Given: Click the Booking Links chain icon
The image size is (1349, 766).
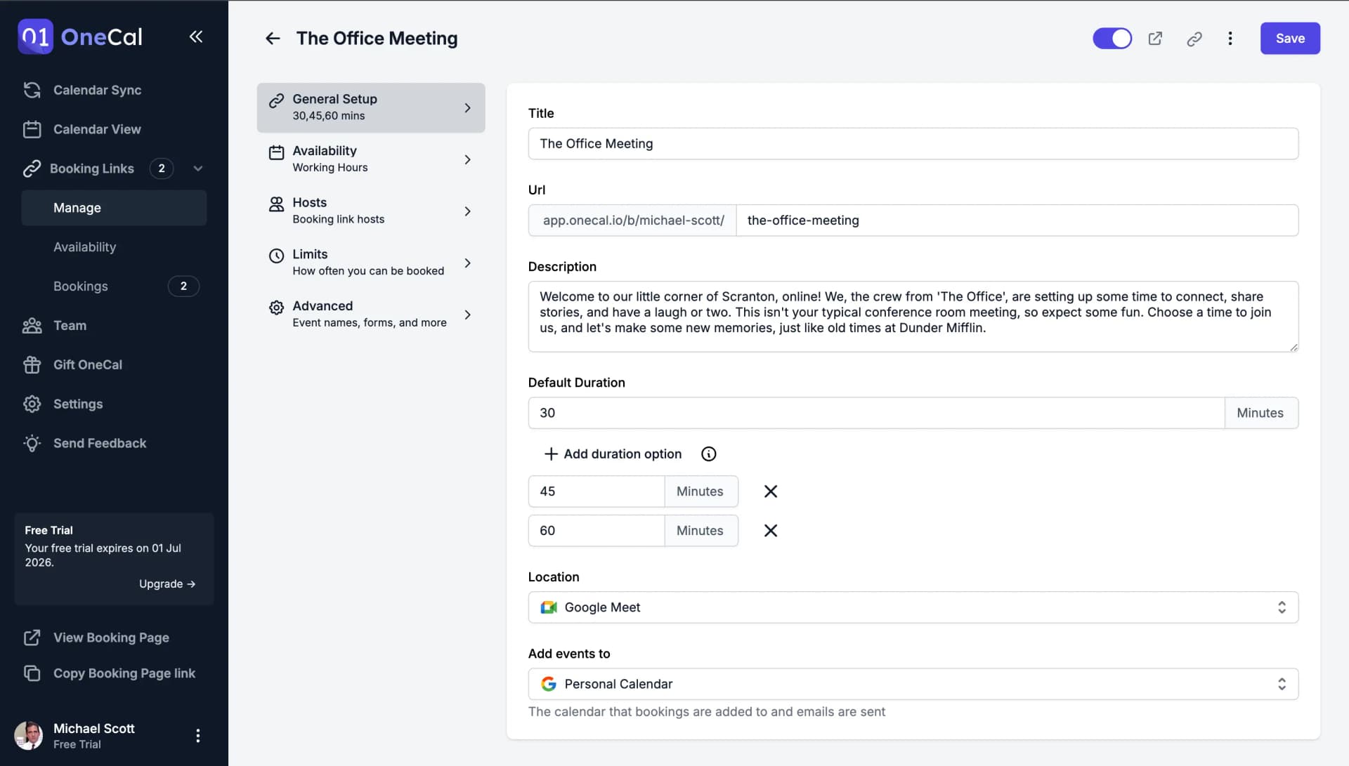Looking at the screenshot, I should point(32,169).
